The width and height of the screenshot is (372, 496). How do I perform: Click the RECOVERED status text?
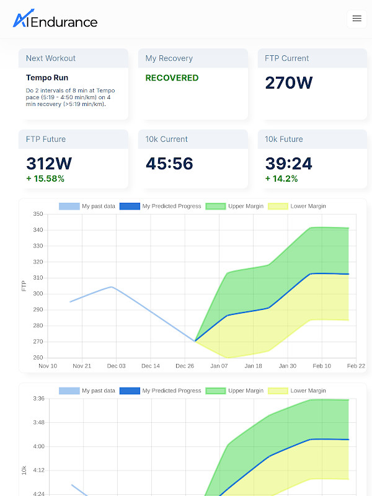pos(172,78)
